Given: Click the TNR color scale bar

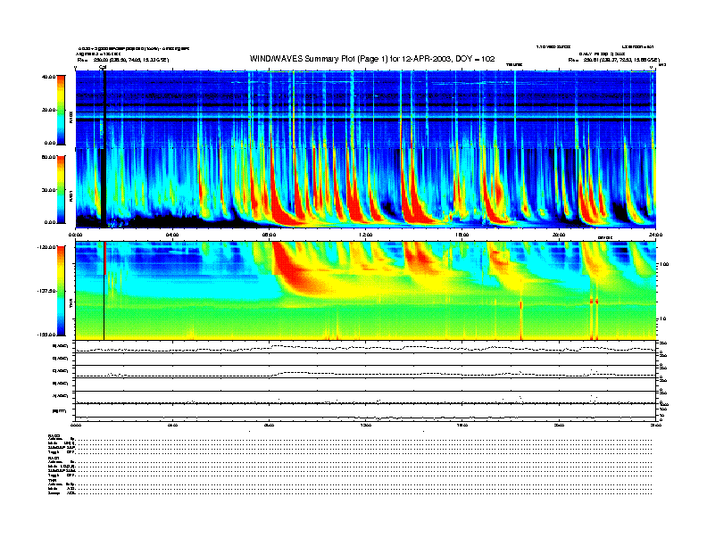Looking at the screenshot, I should (x=61, y=291).
